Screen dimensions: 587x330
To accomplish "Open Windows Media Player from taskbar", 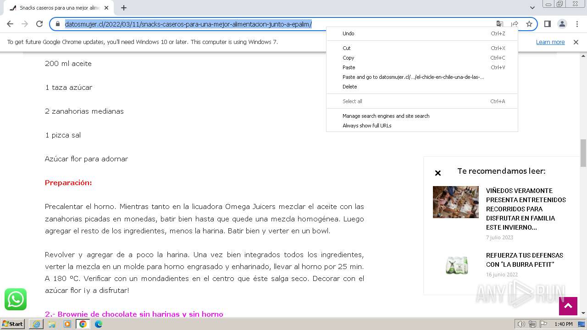I will [67, 324].
